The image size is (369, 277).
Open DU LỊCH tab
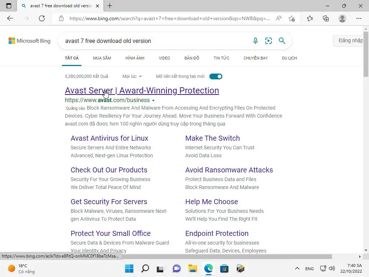coord(289,58)
